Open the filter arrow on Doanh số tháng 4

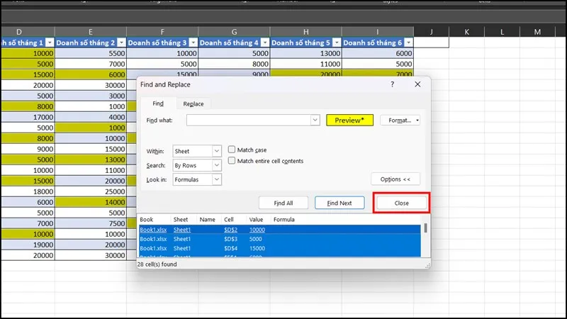pyautogui.click(x=263, y=43)
